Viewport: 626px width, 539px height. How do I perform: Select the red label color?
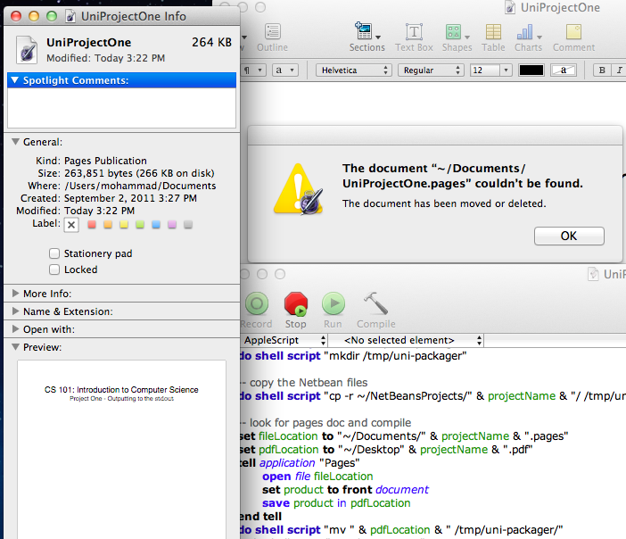[92, 224]
